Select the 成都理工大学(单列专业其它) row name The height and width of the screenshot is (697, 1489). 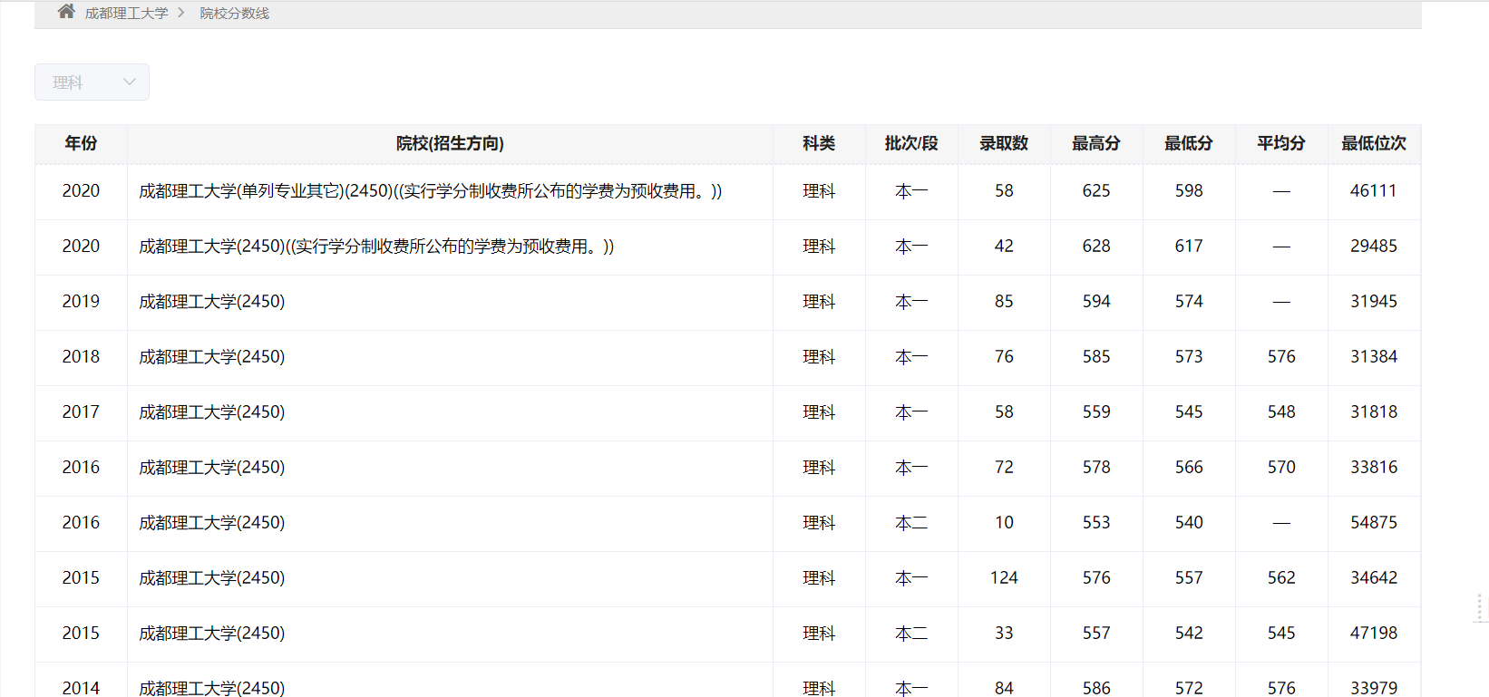point(430,191)
